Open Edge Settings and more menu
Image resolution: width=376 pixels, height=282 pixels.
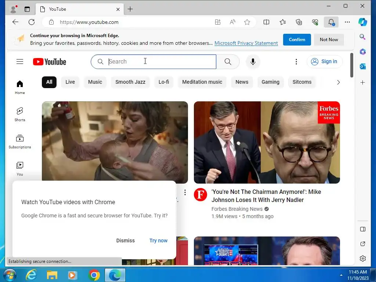click(x=347, y=22)
